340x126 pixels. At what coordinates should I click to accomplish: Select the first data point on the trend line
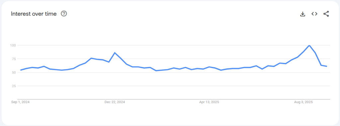click(20, 70)
